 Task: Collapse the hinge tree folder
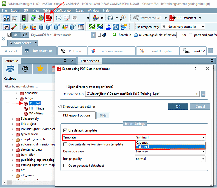[16, 98]
